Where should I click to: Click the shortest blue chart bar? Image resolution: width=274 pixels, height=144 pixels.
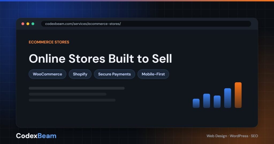196,103
